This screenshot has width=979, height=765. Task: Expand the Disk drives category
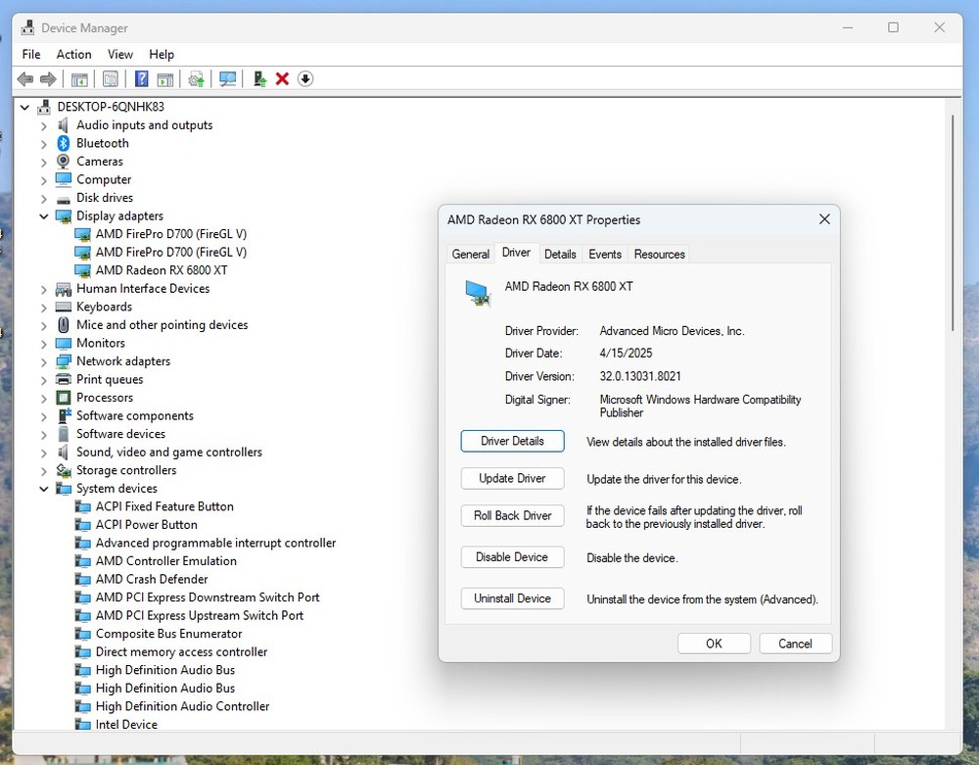(44, 198)
